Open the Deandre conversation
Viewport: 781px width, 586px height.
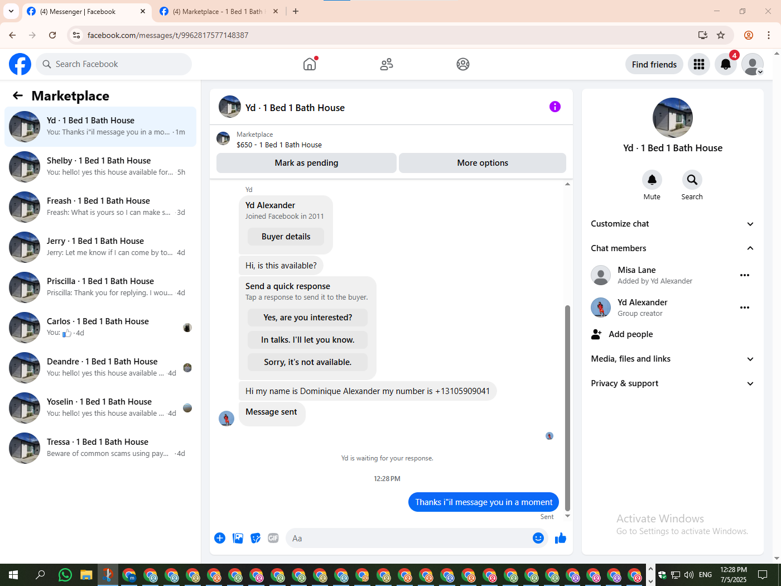pos(100,368)
